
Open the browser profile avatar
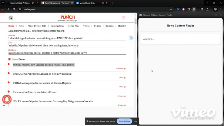coord(216,9)
